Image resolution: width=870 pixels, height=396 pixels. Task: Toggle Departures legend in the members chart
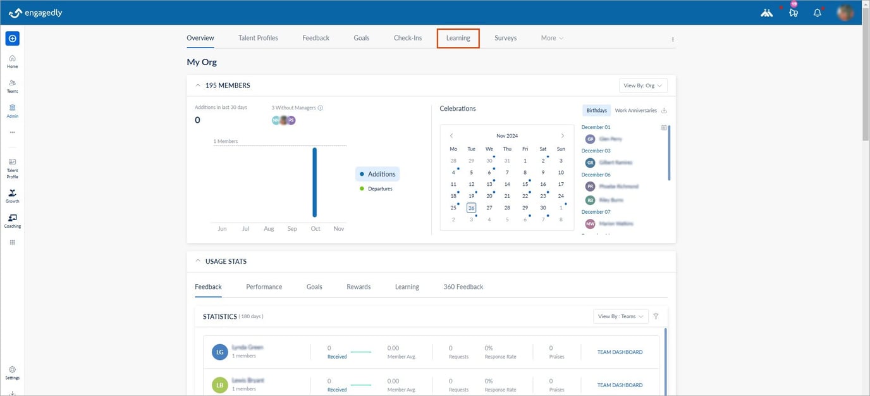click(376, 189)
